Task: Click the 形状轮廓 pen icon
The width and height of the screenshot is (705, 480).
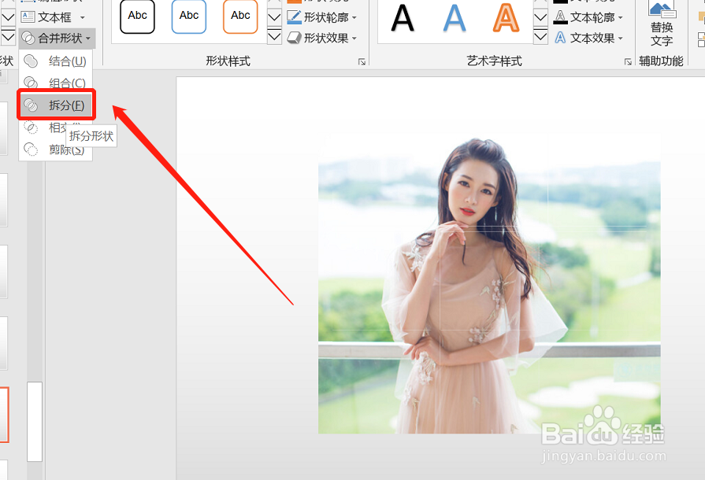Action: coord(294,17)
